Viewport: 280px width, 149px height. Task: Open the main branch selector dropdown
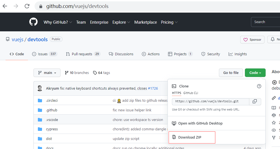[x=47, y=73]
